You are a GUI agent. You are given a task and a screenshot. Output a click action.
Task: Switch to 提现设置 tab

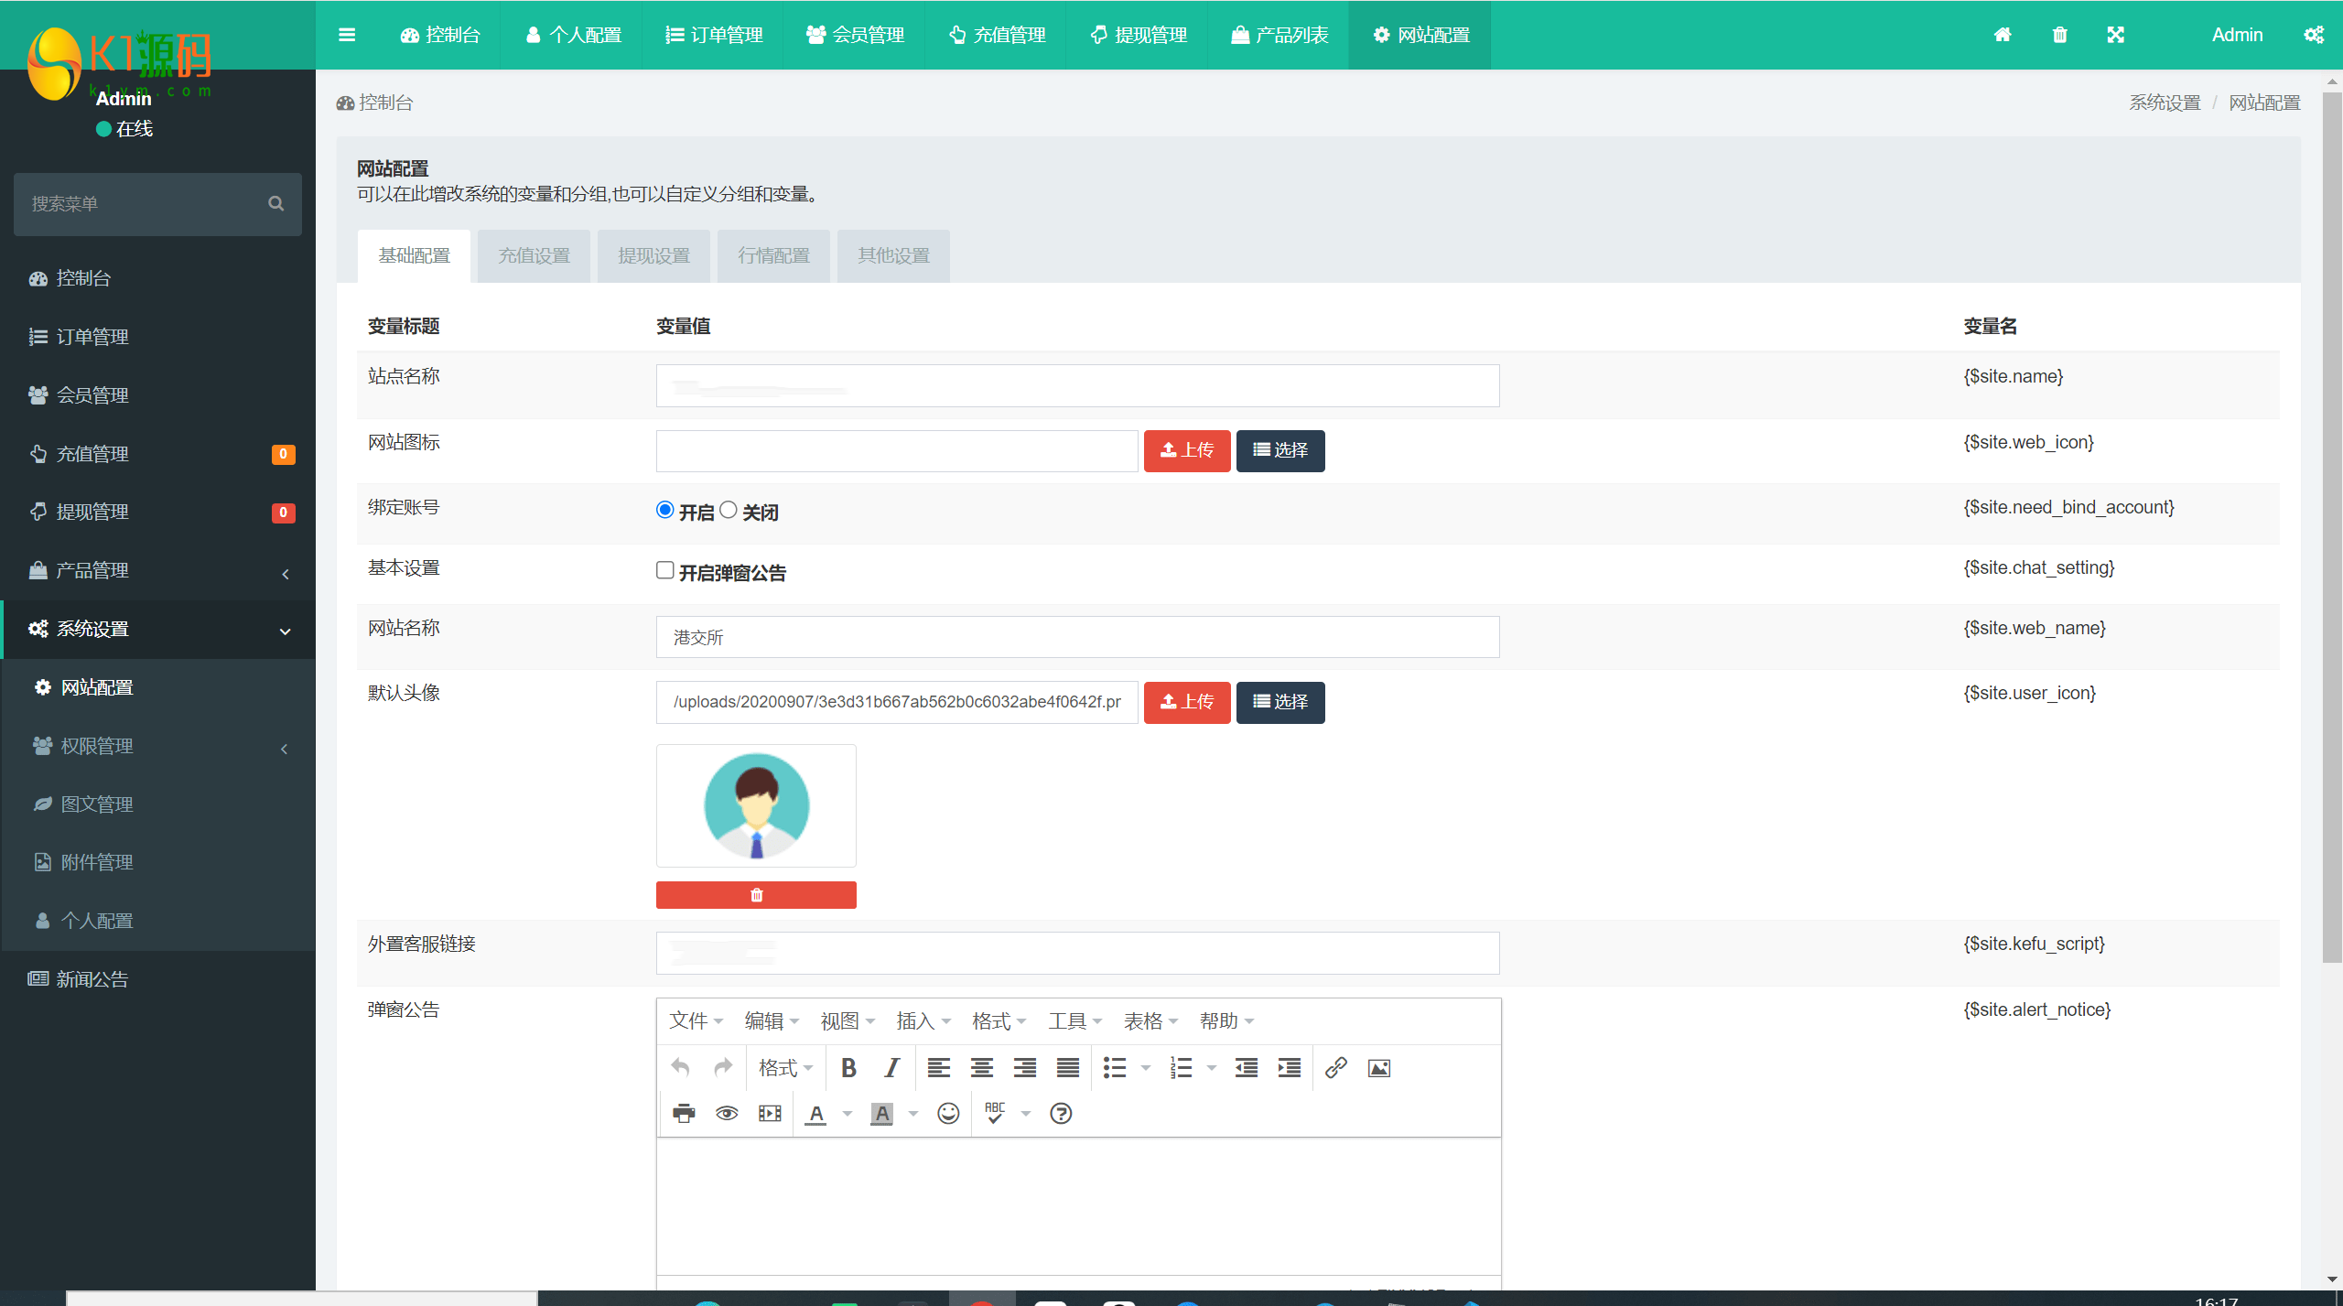[652, 254]
